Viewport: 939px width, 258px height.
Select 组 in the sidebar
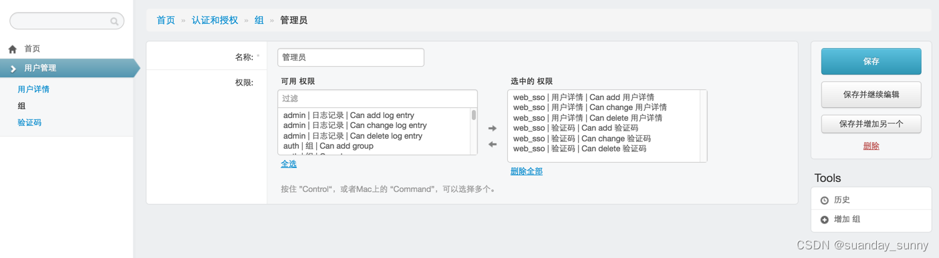(21, 105)
